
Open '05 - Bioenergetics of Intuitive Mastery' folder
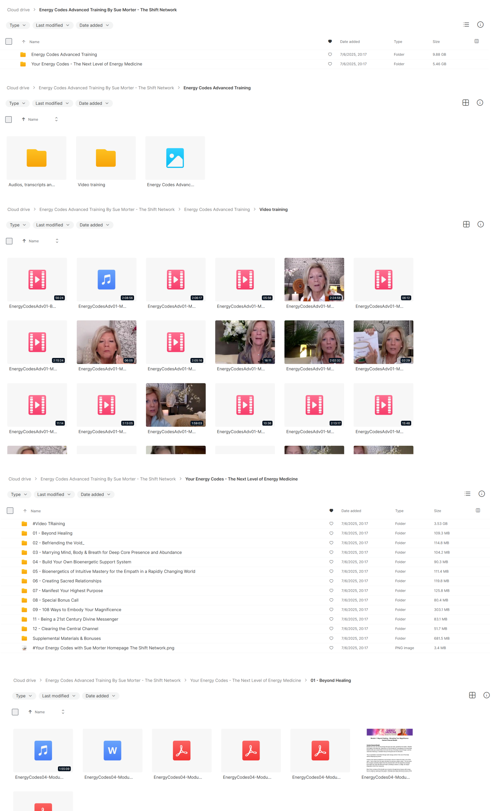(245, 572)
